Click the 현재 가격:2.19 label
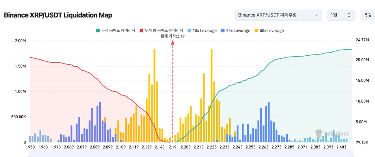The image size is (375, 157). pyautogui.click(x=173, y=36)
